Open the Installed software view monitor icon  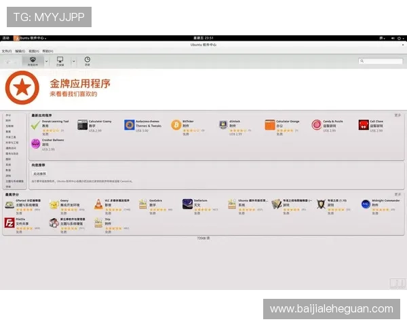click(x=60, y=61)
